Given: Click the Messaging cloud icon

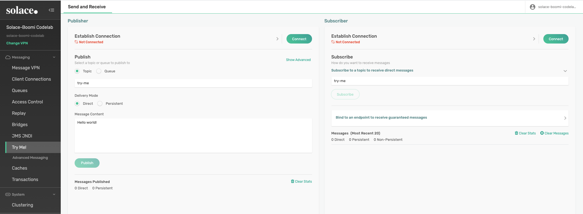Looking at the screenshot, I should click(x=8, y=57).
